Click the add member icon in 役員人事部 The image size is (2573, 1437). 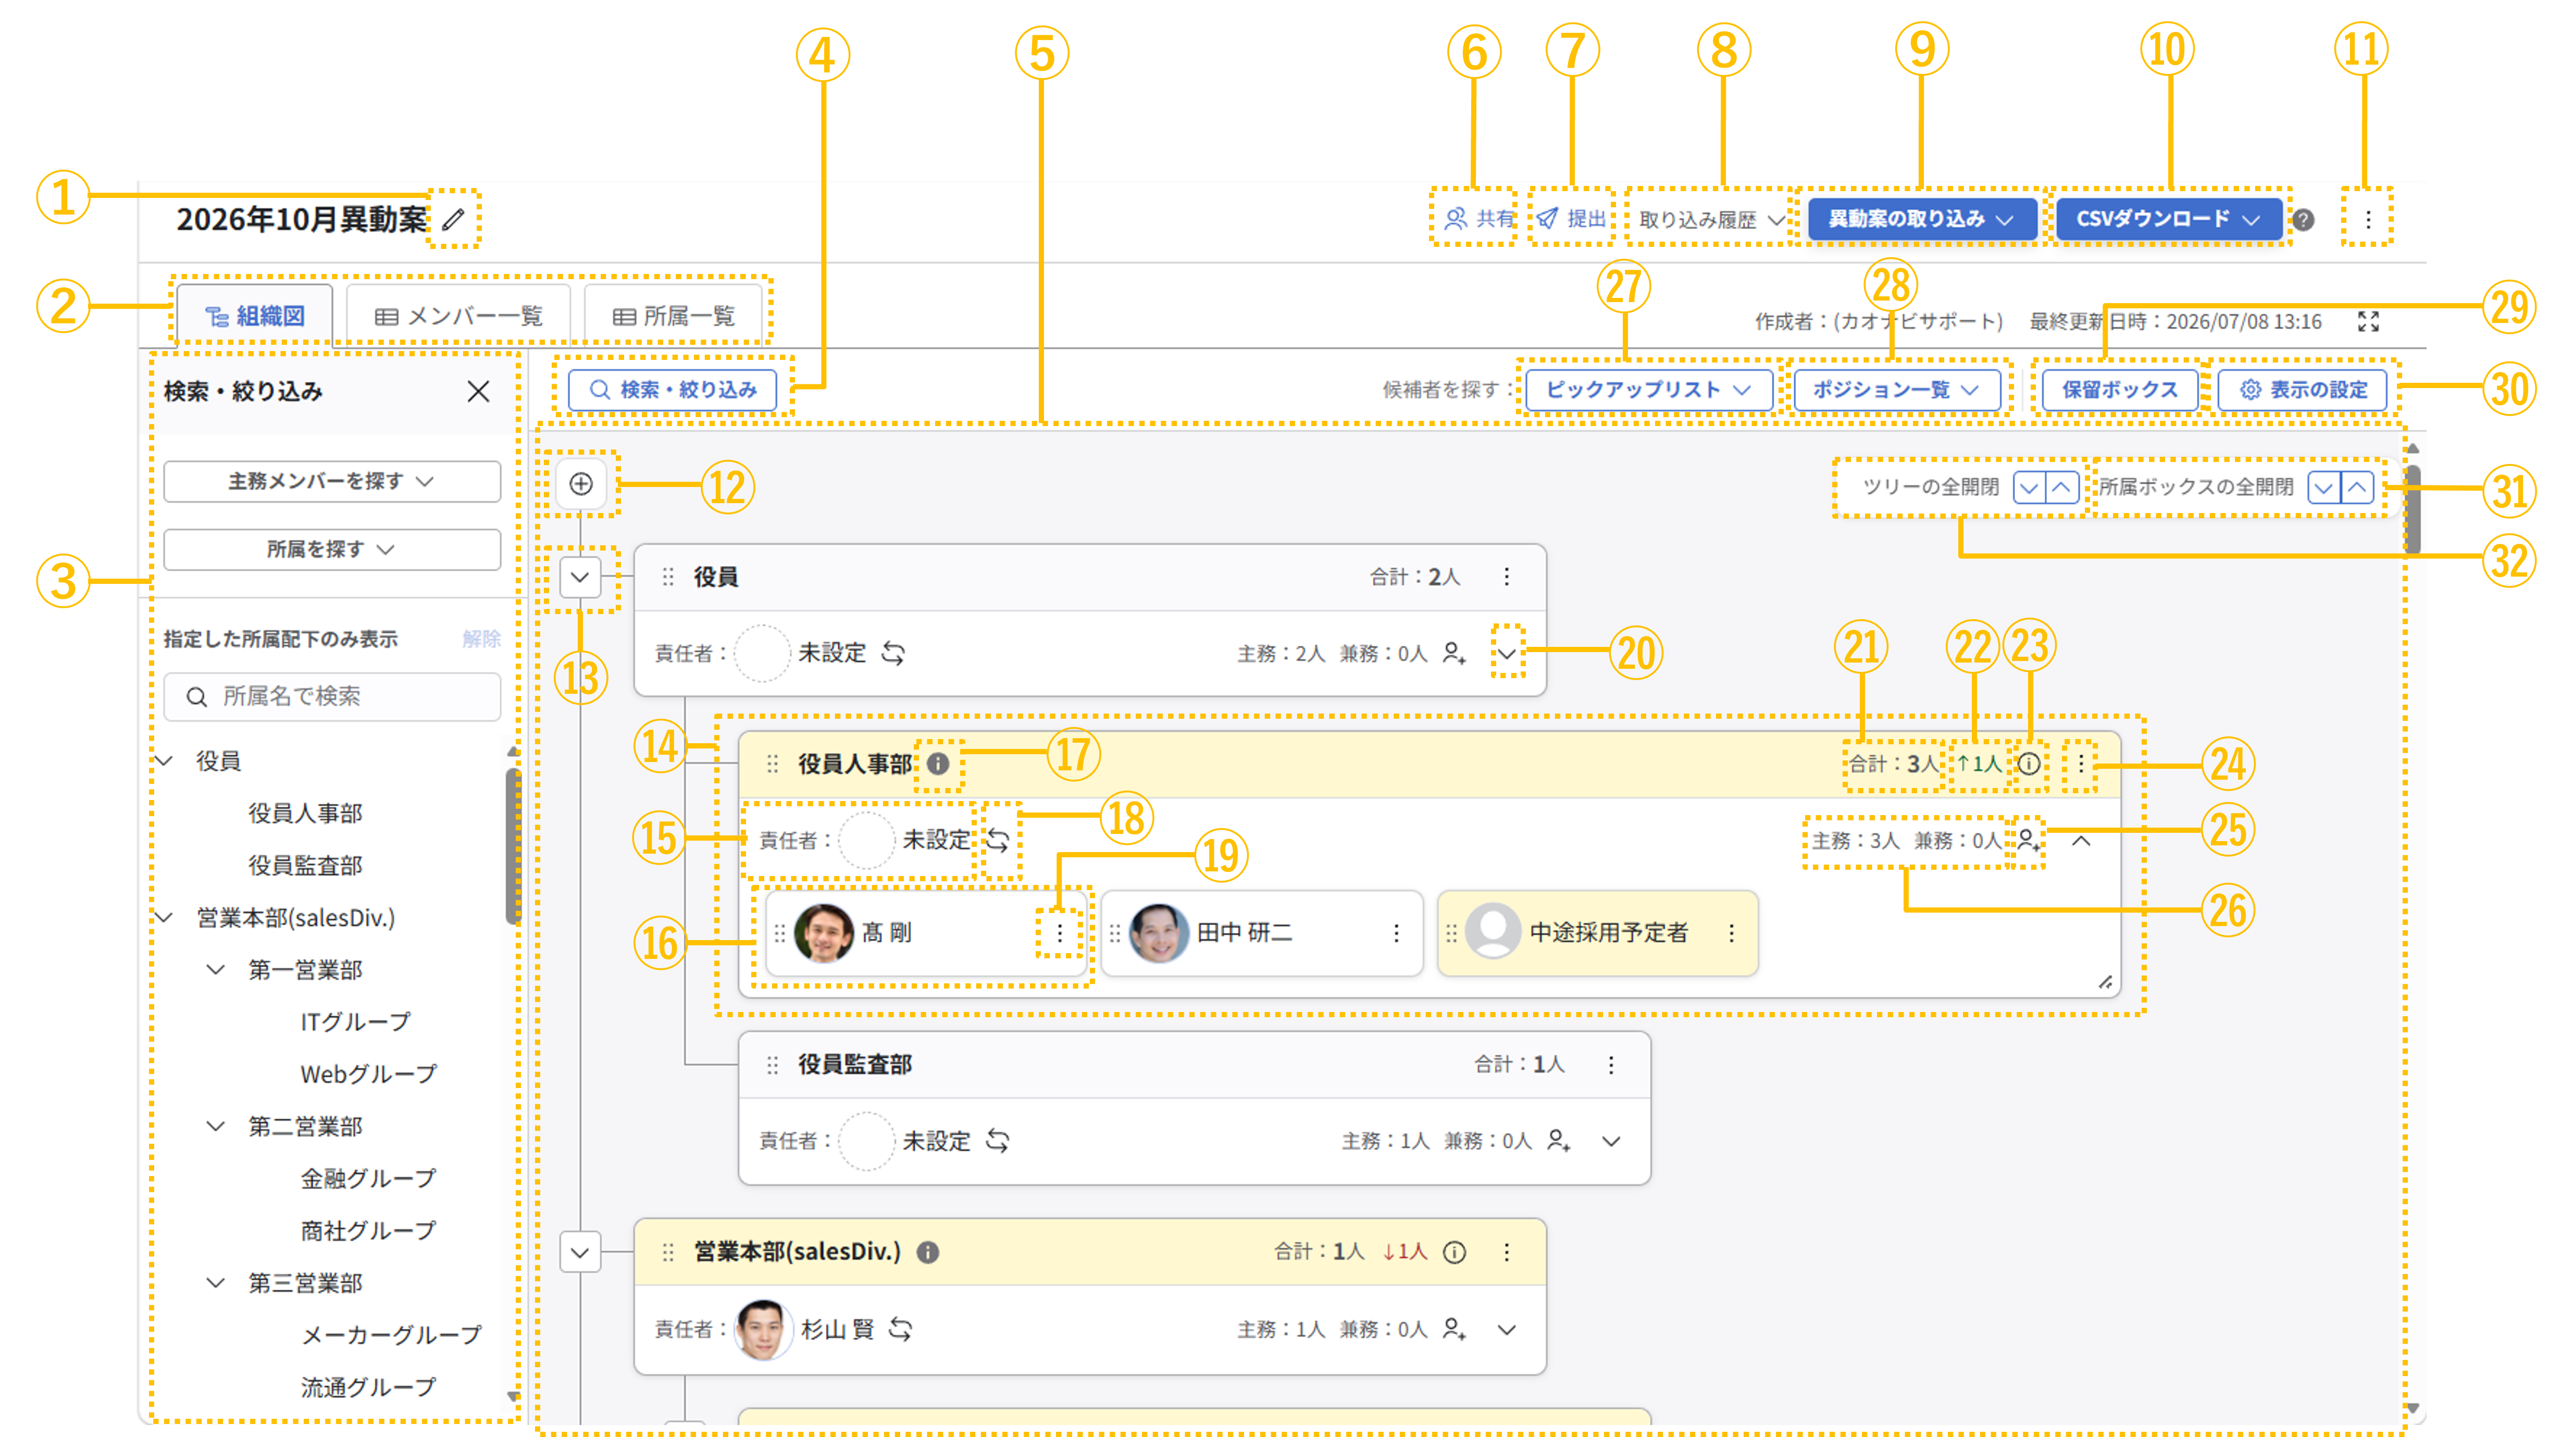pyautogui.click(x=2028, y=840)
